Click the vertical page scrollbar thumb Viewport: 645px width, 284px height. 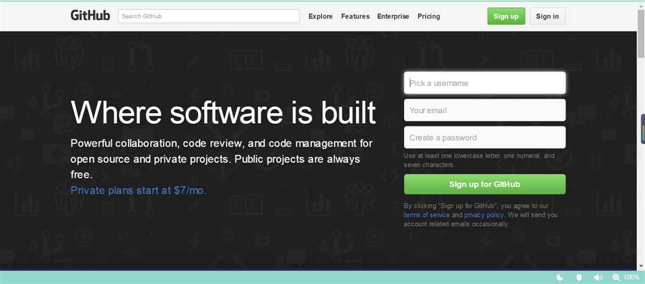pos(641,33)
